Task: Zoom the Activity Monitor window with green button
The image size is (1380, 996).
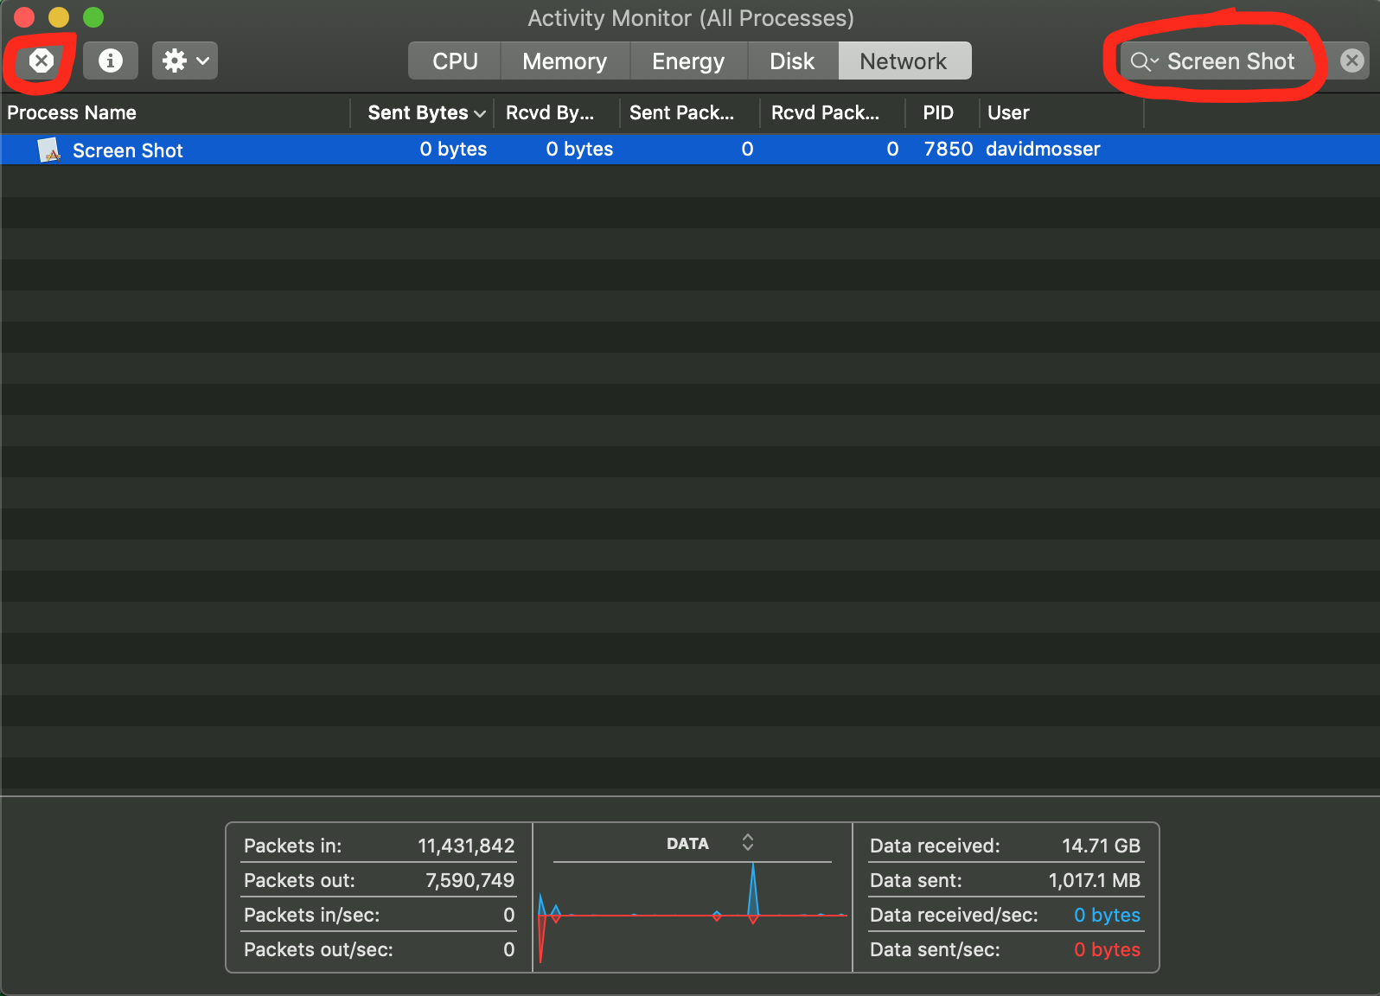Action: coord(93,16)
